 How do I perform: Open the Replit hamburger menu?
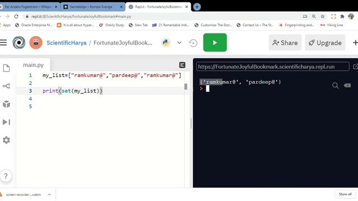click(3, 42)
